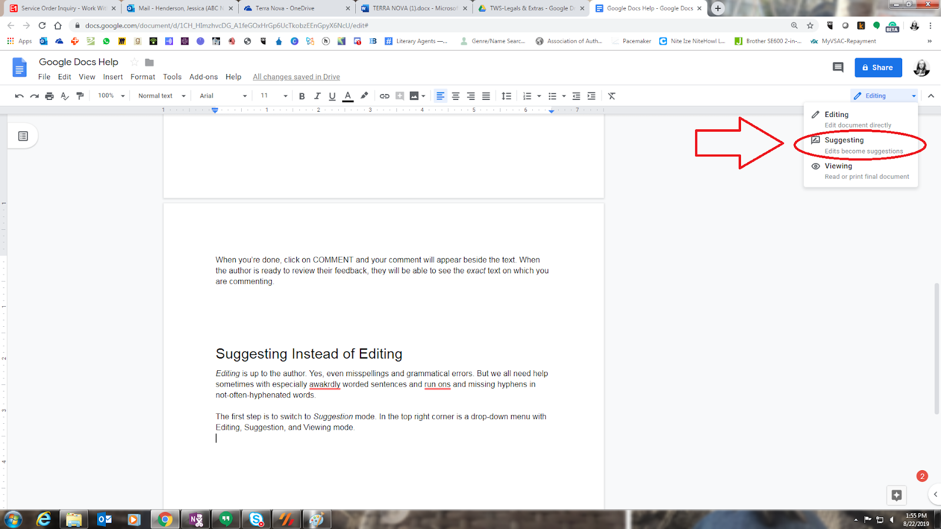Move the document using the folder icon
The height and width of the screenshot is (529, 941).
coord(149,62)
